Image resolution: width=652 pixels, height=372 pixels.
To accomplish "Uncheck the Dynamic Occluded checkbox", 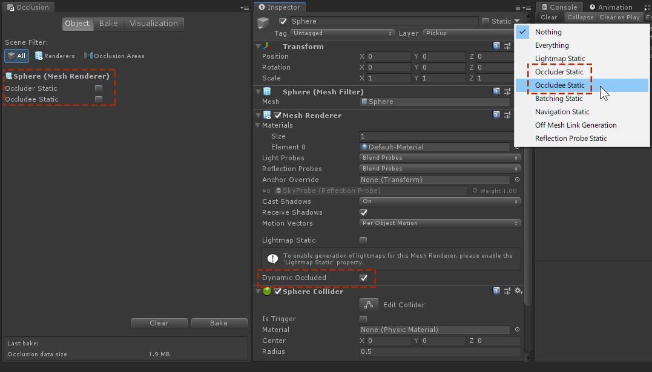I will 364,278.
